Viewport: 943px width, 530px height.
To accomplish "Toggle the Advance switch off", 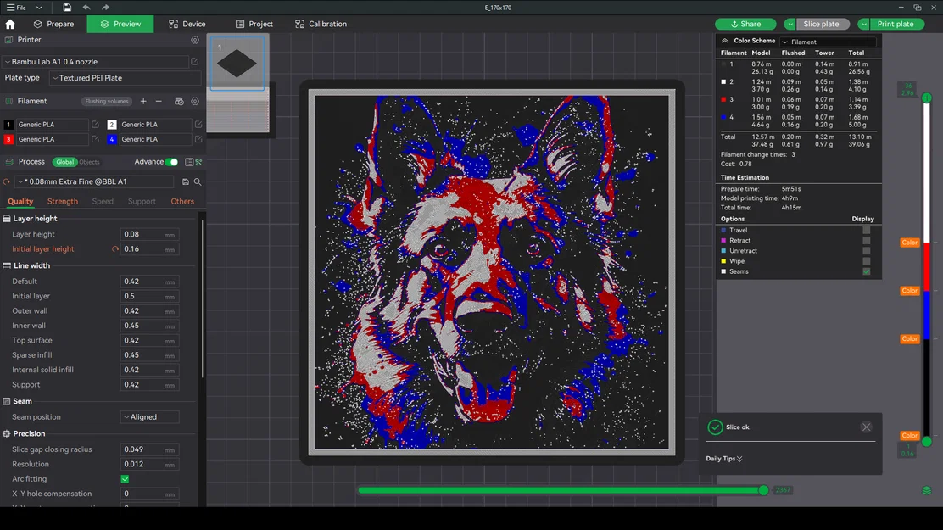I will [x=172, y=162].
